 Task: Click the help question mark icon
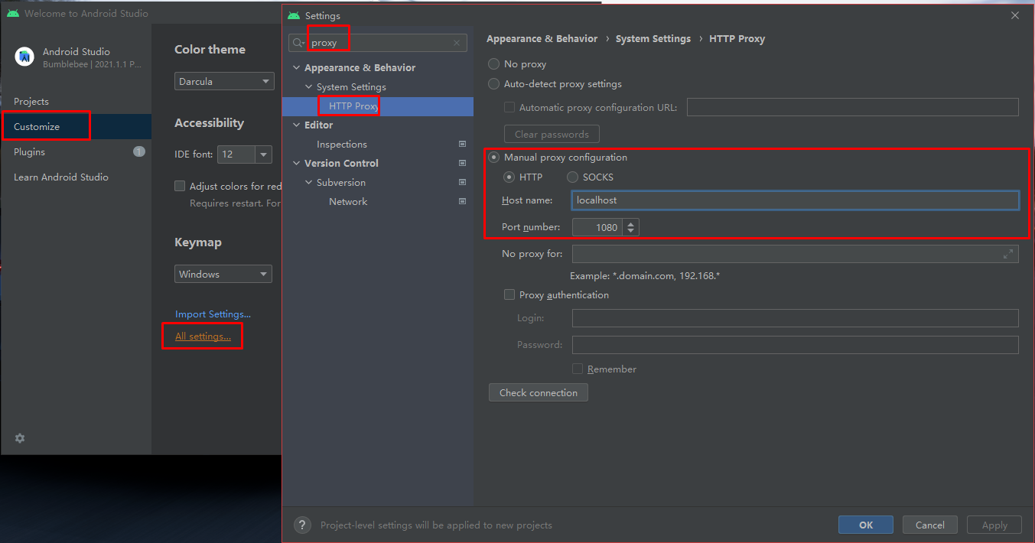tap(302, 525)
